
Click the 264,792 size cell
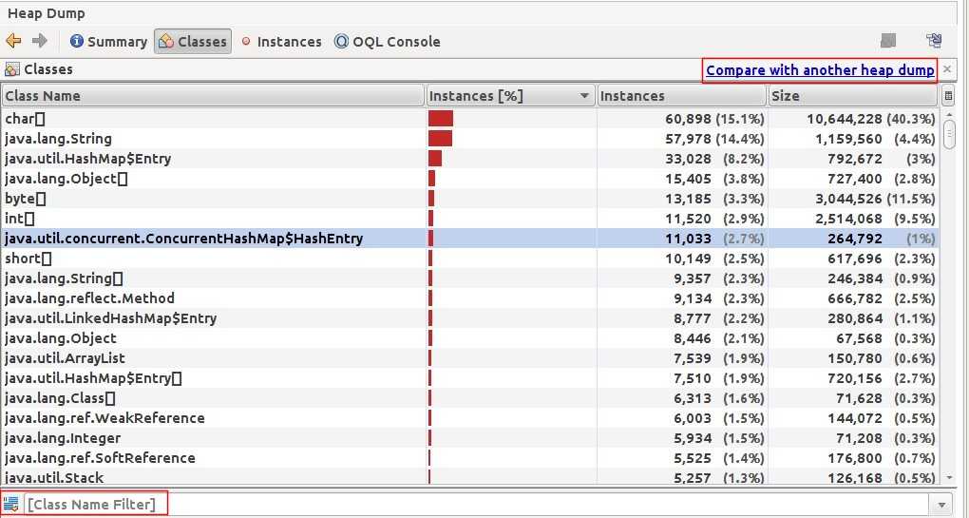pyautogui.click(x=855, y=239)
